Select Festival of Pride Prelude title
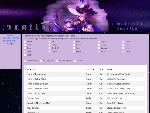This screenshot has height=113, width=150. click(36, 93)
